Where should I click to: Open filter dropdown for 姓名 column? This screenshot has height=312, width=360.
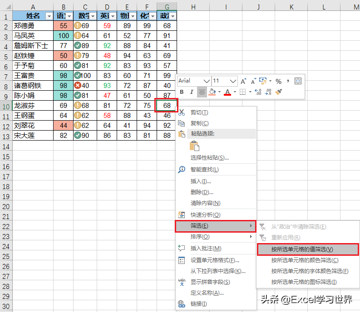tap(49, 16)
